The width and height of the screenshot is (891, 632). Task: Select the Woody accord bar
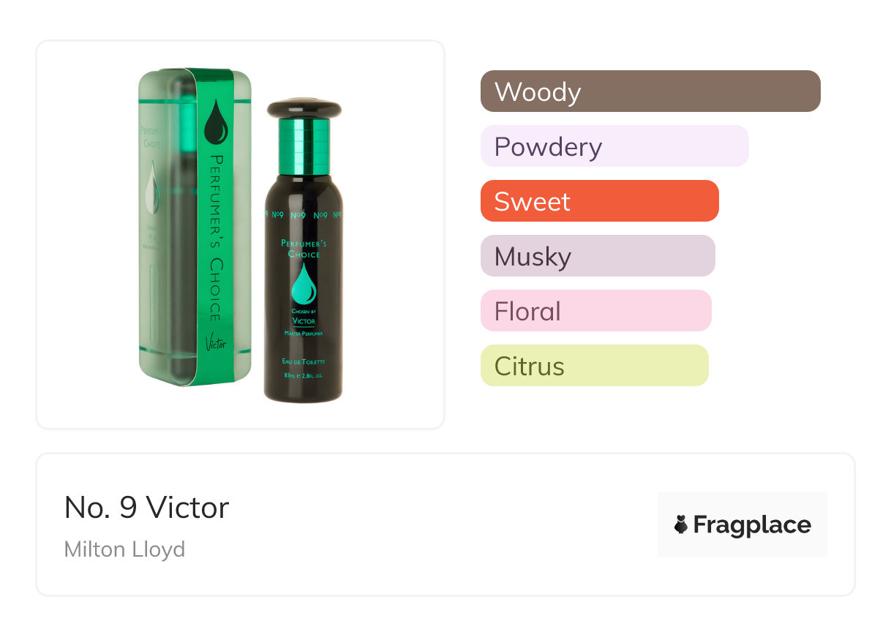pos(650,91)
